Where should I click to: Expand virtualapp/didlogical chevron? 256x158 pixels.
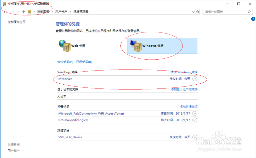195,120
